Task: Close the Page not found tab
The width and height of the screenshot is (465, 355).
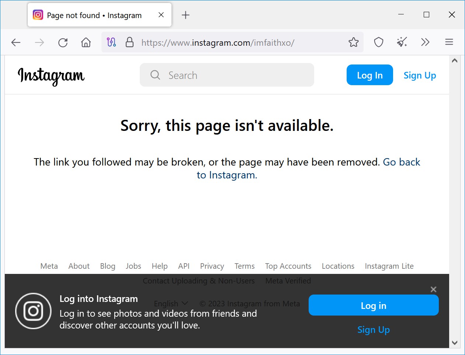Action: pos(161,15)
